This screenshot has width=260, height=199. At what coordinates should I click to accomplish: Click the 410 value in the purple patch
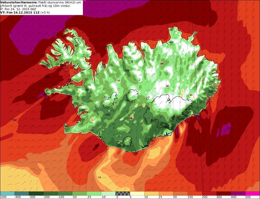229,128
